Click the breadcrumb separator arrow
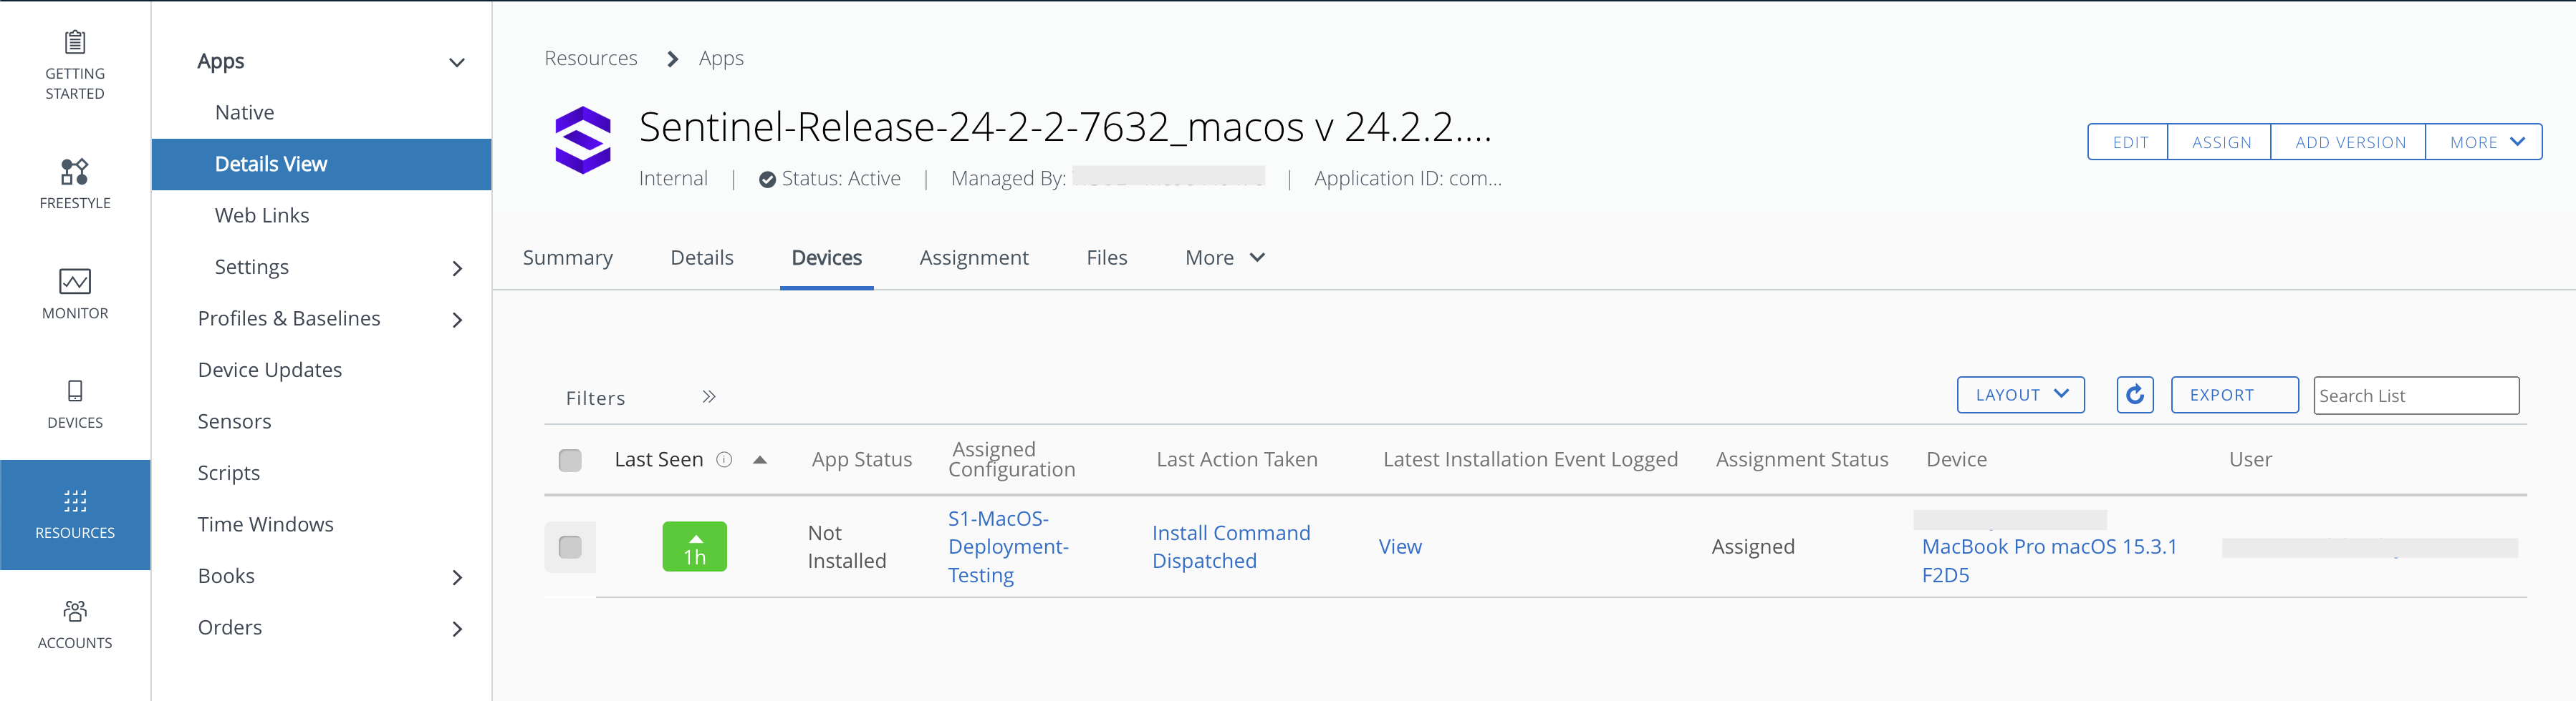This screenshot has width=2576, height=701. pyautogui.click(x=672, y=59)
